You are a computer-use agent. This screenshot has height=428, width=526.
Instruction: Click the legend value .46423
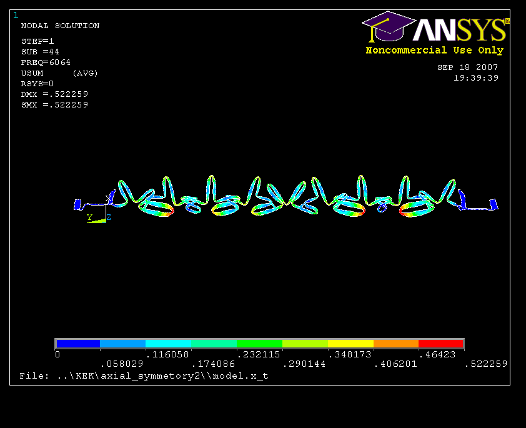pyautogui.click(x=437, y=354)
